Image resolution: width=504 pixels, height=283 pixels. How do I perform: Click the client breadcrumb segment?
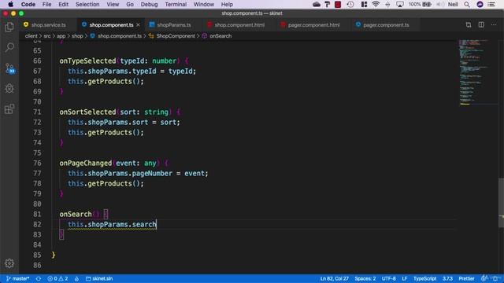tap(31, 36)
